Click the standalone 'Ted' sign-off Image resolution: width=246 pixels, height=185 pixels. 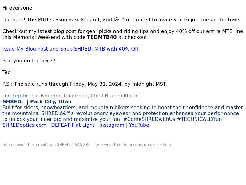pos(6,72)
